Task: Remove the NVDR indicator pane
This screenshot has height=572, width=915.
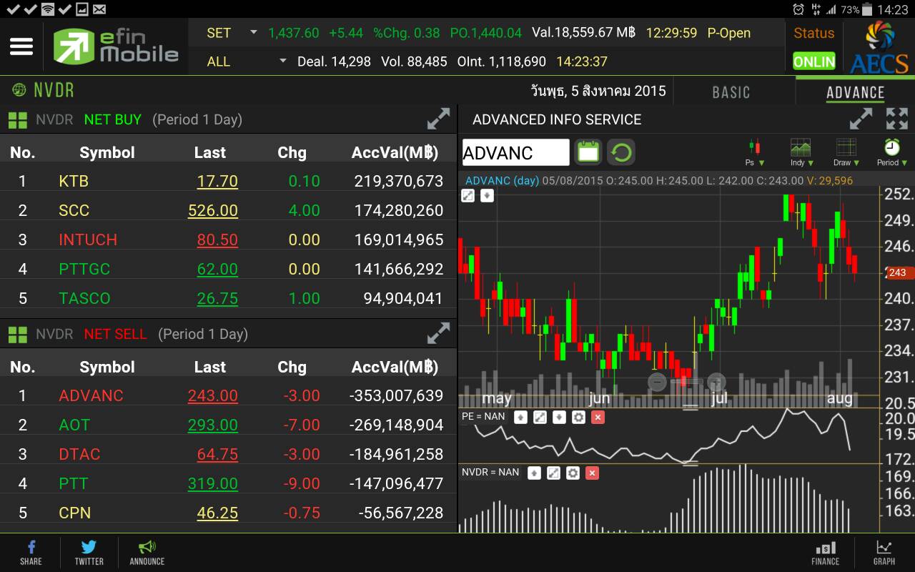Action: [x=592, y=473]
